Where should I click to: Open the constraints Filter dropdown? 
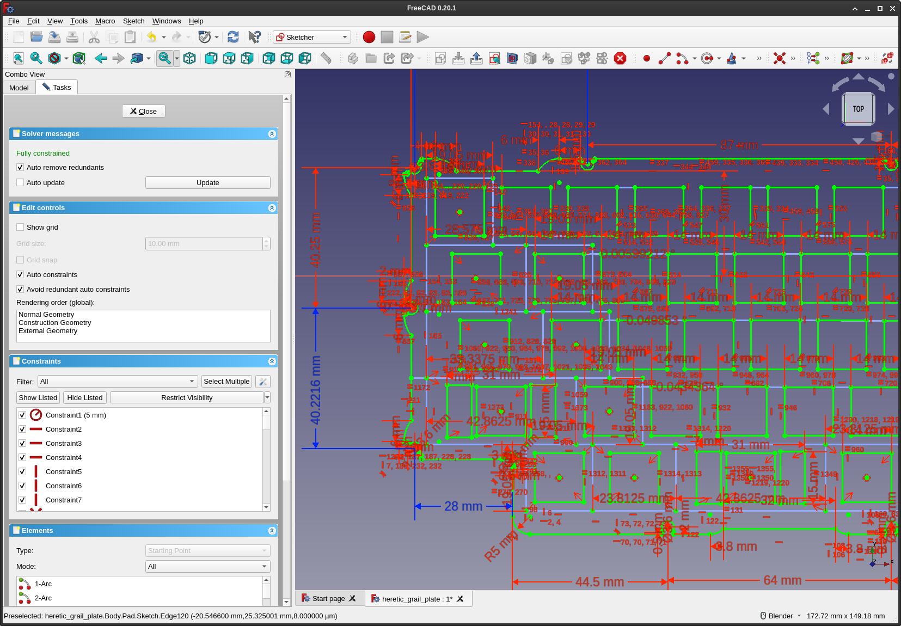(117, 381)
